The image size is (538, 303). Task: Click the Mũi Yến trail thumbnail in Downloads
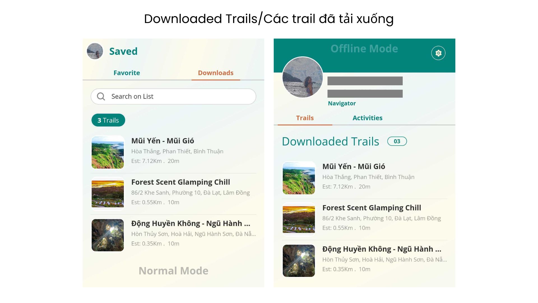click(x=108, y=151)
